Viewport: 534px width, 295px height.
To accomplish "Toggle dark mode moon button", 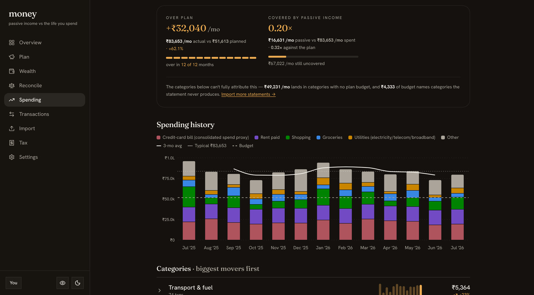I will (x=77, y=283).
